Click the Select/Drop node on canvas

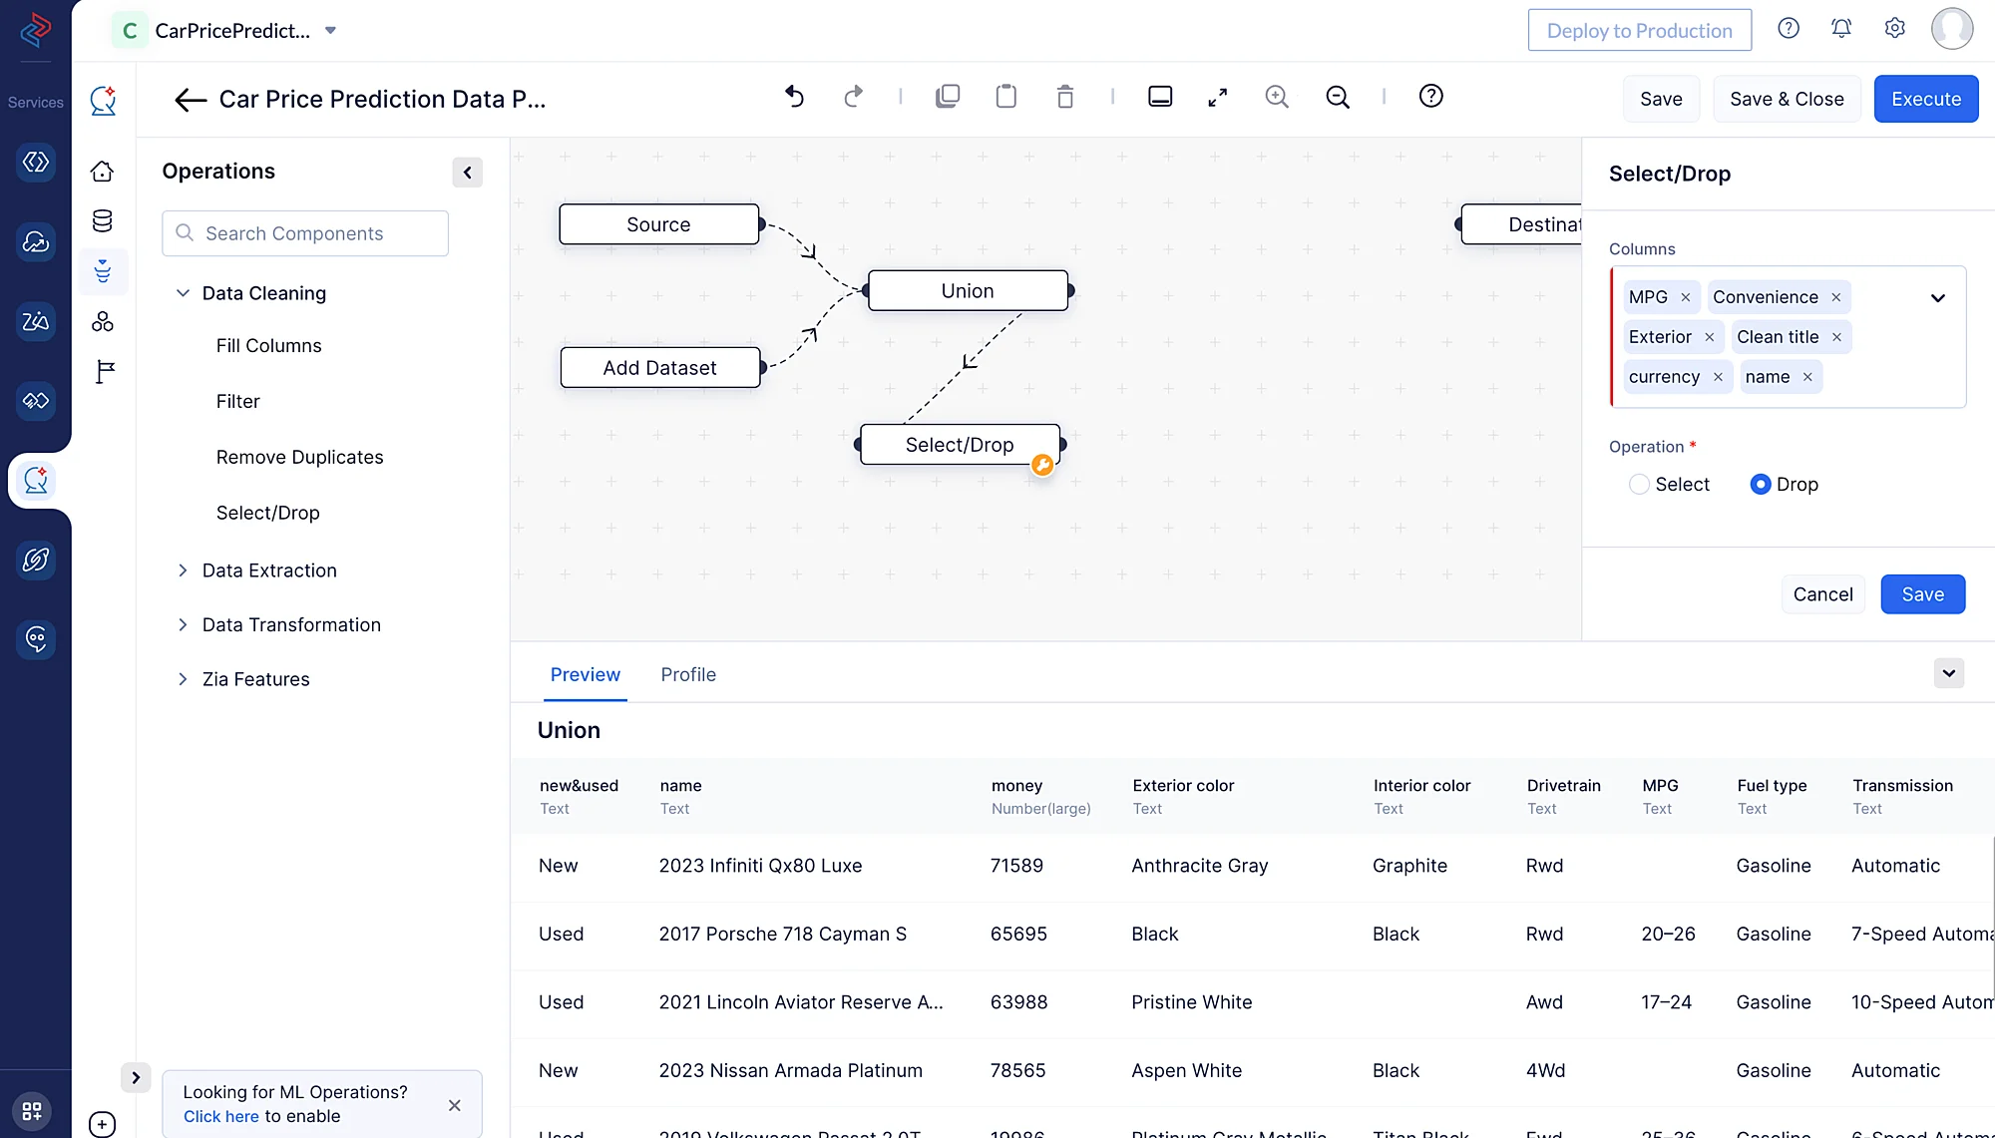(x=960, y=445)
